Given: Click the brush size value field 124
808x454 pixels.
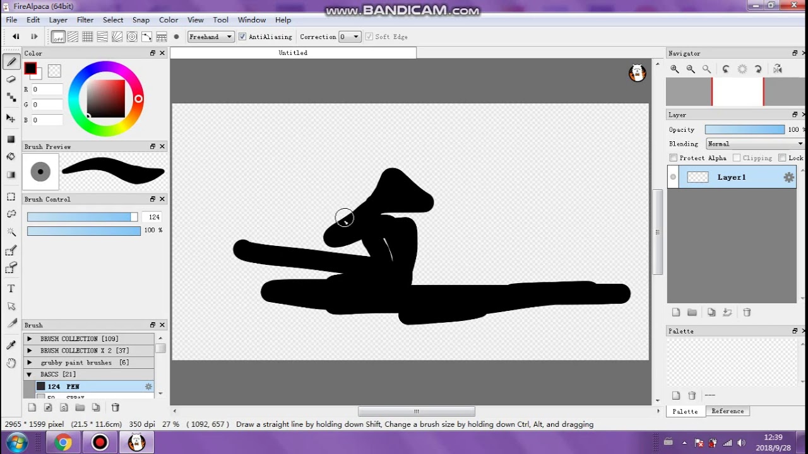Looking at the screenshot, I should coord(153,217).
